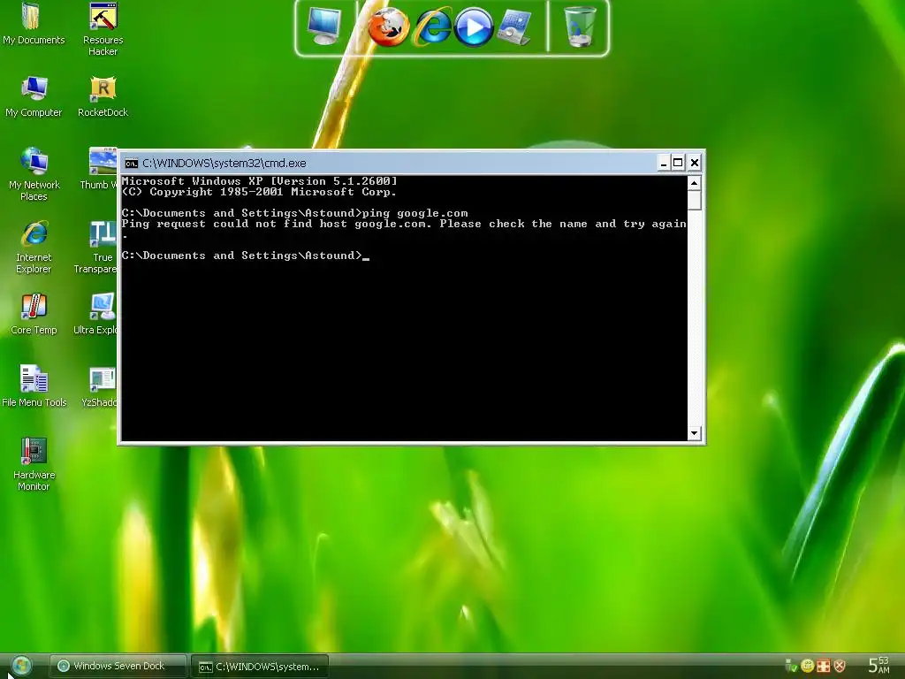Select the YzShadow desktop shortcut
Viewport: 905px width, 679px height.
click(x=101, y=385)
